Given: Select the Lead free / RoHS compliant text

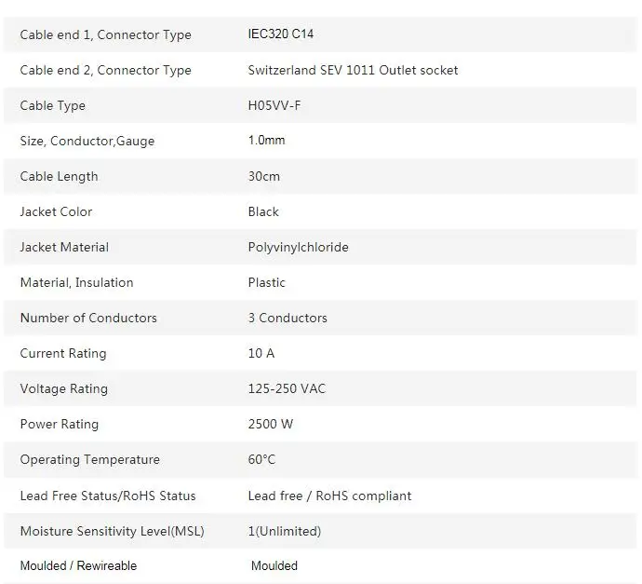Looking at the screenshot, I should (x=329, y=496).
